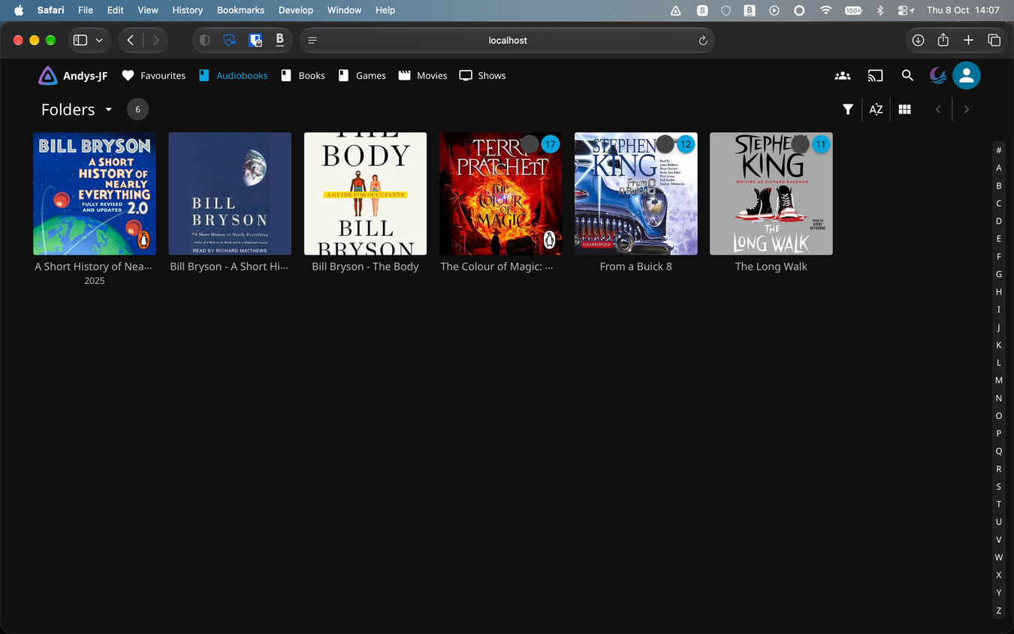The width and height of the screenshot is (1014, 634).
Task: Open A Short History 2.0 cover thumbnail
Action: click(x=95, y=194)
